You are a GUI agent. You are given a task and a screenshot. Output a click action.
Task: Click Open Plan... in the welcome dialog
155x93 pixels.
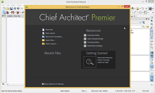click(x=50, y=40)
